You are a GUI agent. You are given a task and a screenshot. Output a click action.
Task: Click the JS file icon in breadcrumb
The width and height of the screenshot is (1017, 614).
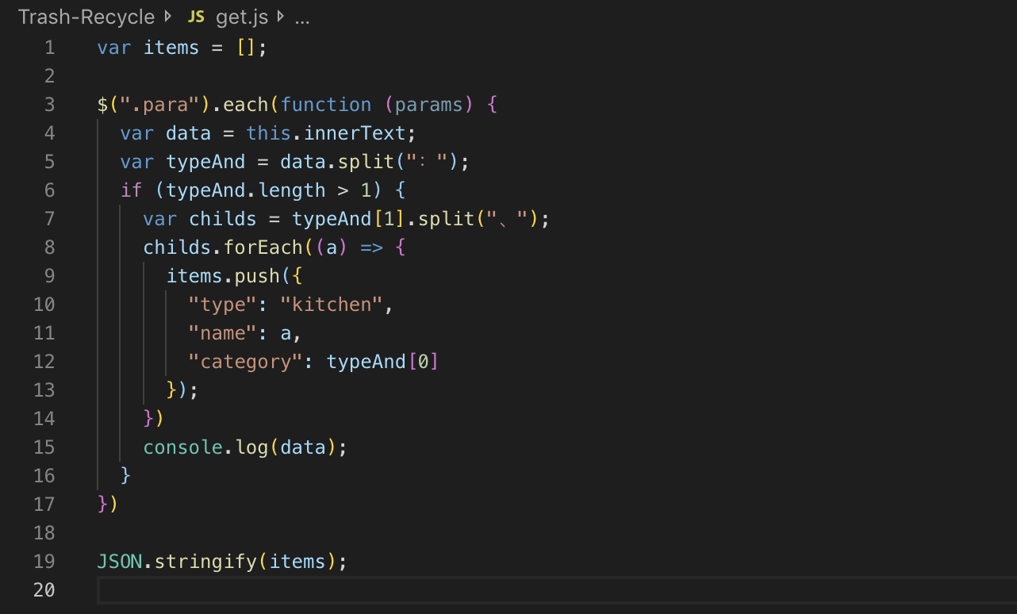click(196, 17)
